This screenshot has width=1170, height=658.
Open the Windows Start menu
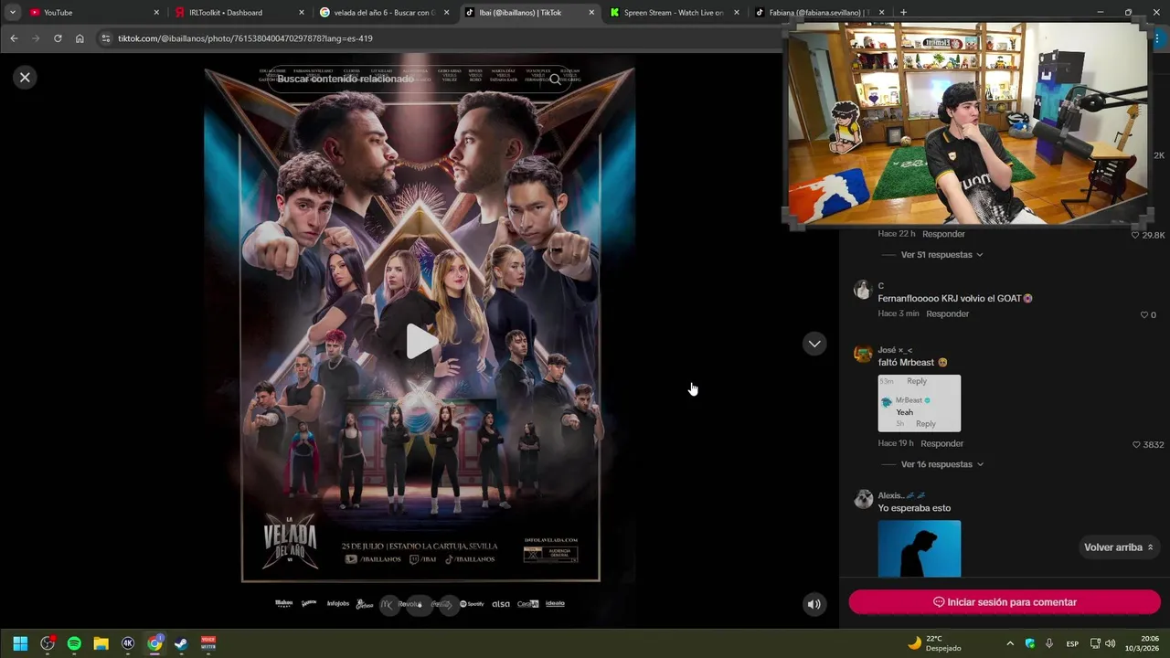click(20, 643)
